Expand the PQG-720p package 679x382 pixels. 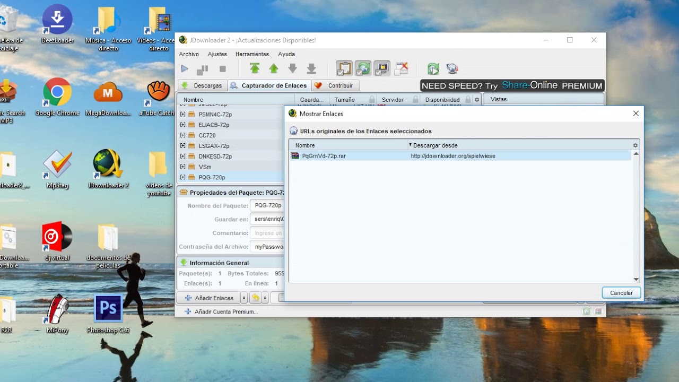pyautogui.click(x=182, y=177)
